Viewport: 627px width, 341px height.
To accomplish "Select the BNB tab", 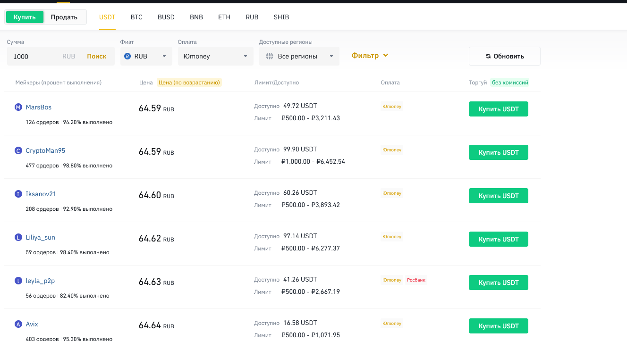I will 196,17.
